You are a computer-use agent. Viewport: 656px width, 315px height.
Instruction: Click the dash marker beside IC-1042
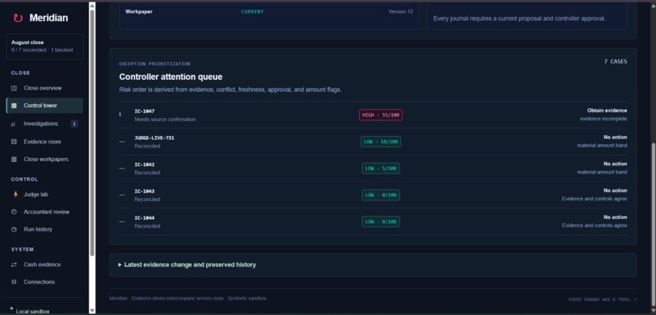pos(122,168)
